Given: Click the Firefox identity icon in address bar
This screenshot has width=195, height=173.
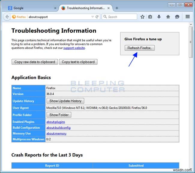Looking at the screenshot, I should coord(14,17).
